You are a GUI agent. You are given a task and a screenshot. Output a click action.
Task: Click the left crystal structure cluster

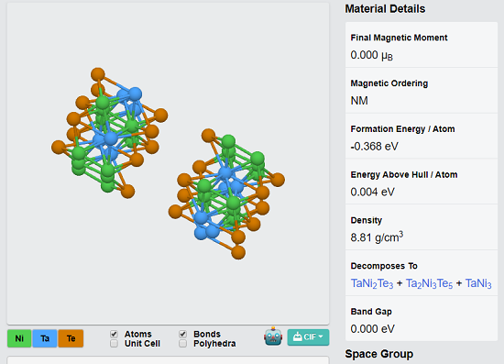coord(109,134)
